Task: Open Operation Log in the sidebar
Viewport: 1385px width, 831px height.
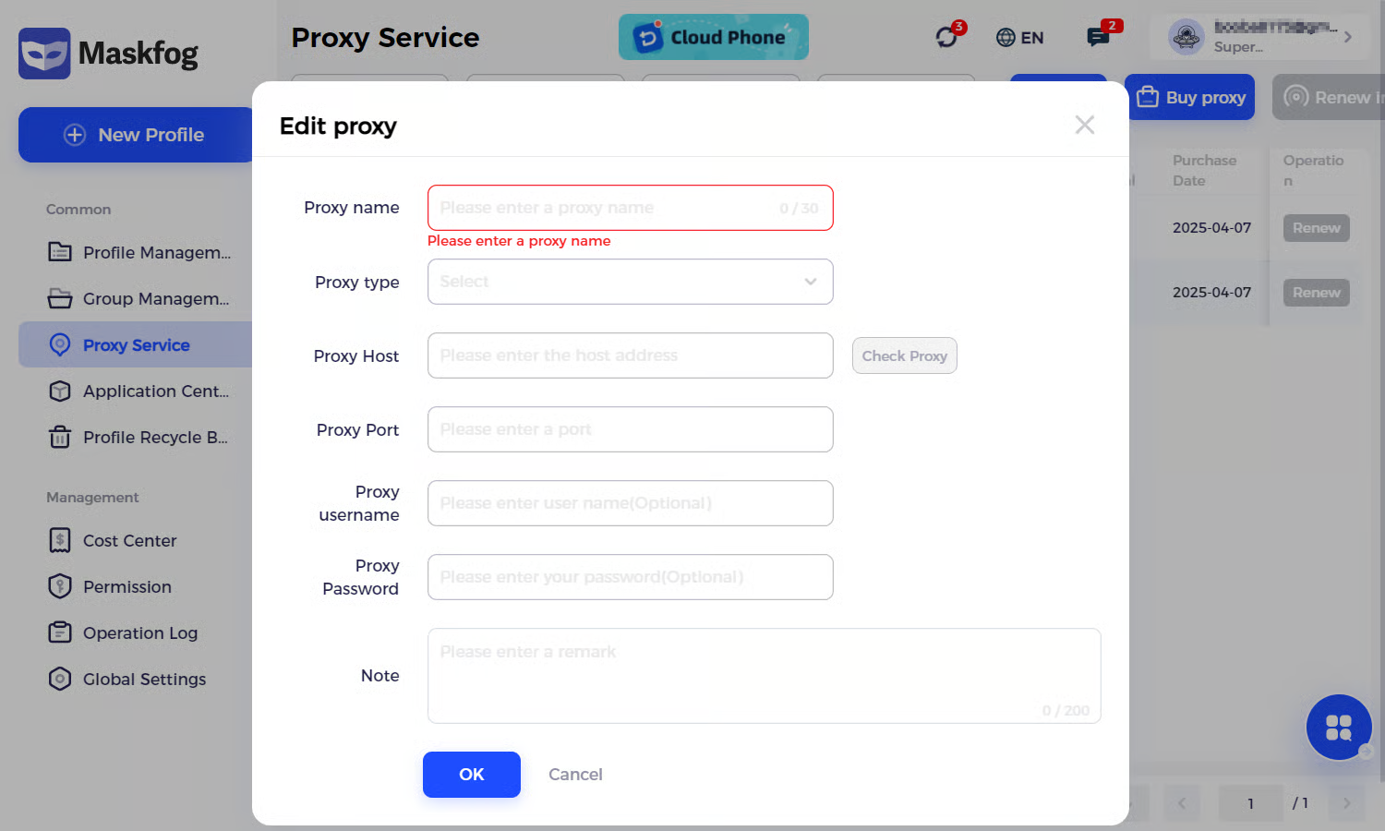Action: point(139,632)
